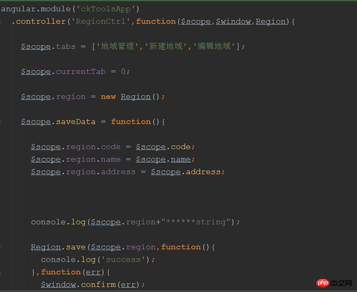
Task: Click the 'tabs' property of $scope
Action: click(66, 47)
